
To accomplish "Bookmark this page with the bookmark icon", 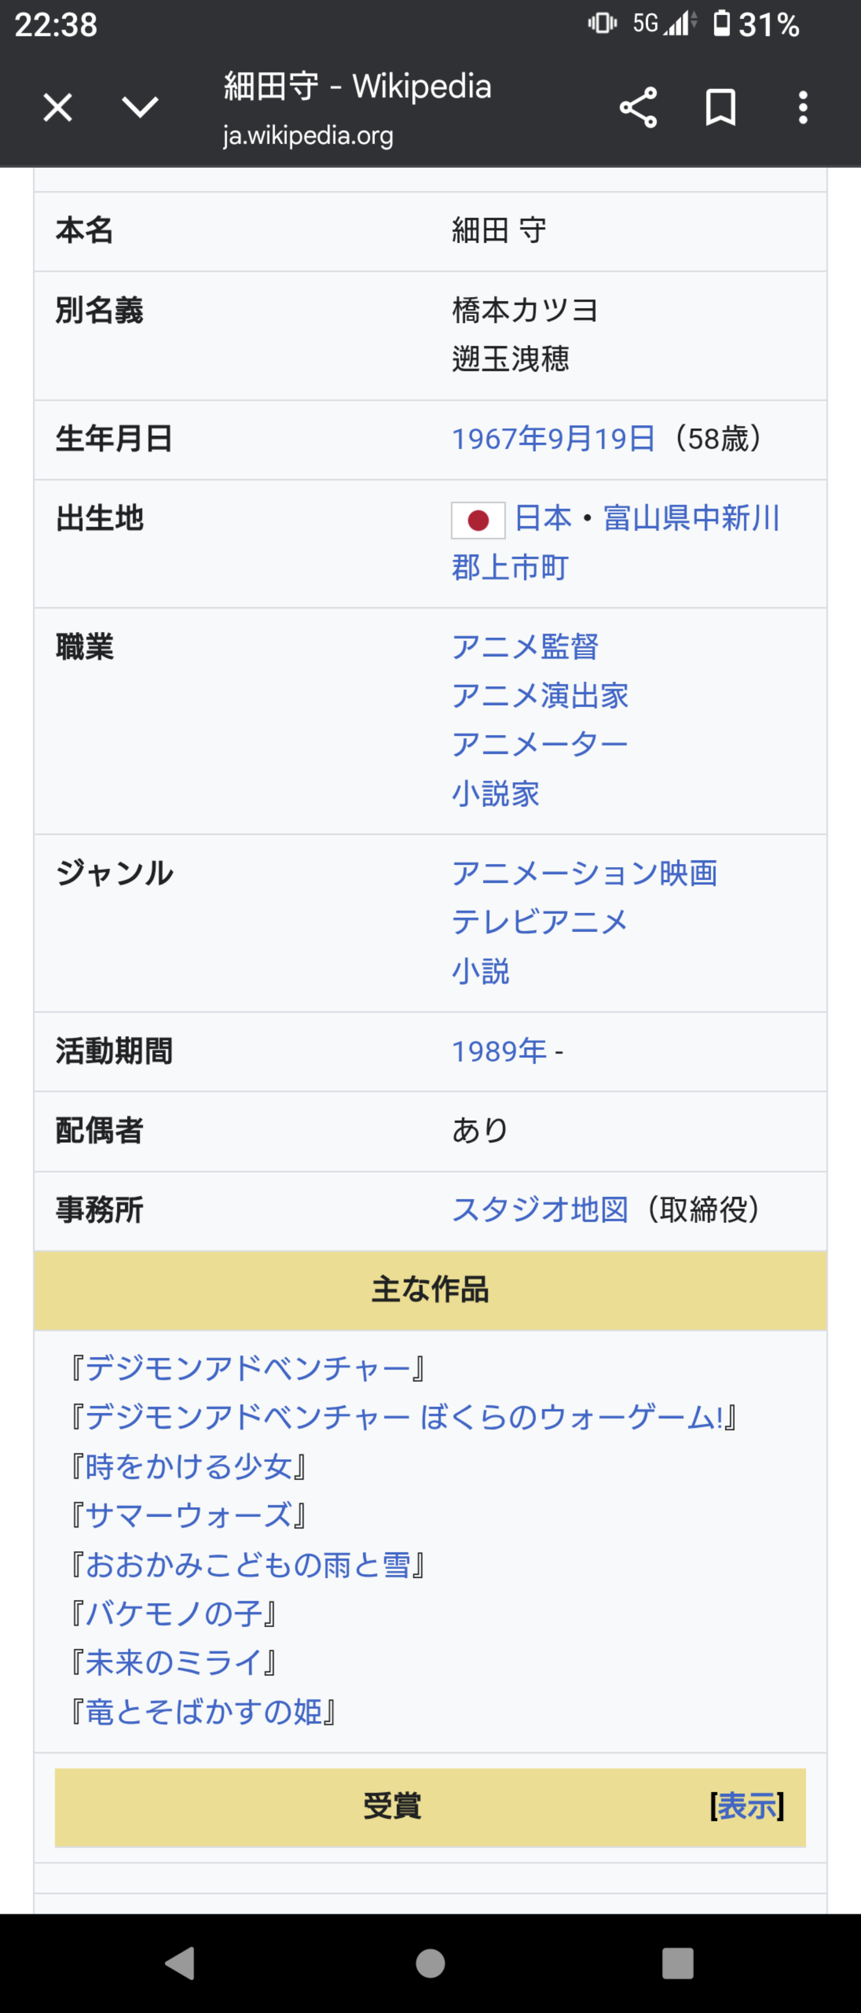I will point(720,107).
